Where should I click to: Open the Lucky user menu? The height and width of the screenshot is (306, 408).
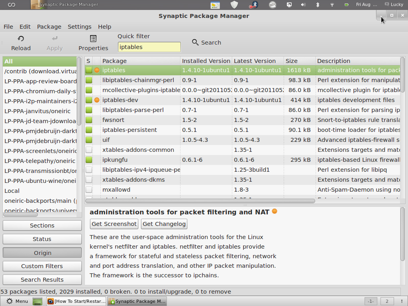394,4
